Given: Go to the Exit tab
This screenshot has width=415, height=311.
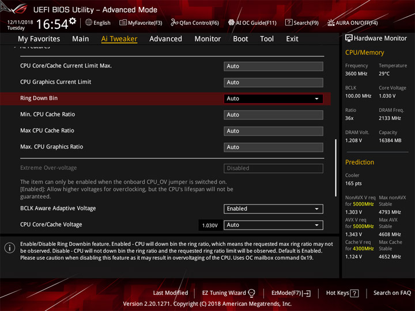Looking at the screenshot, I should (x=292, y=39).
